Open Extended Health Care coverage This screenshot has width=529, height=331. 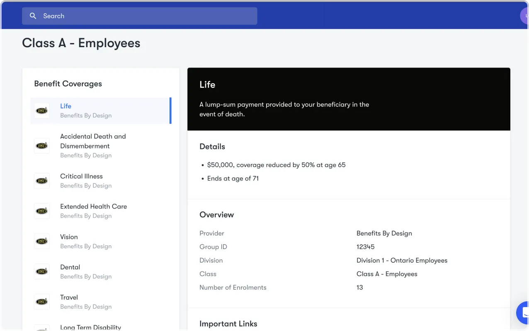101,211
